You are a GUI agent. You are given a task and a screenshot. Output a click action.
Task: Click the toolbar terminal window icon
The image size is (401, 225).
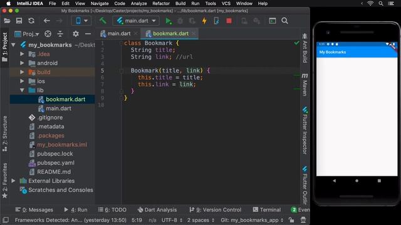[273, 21]
